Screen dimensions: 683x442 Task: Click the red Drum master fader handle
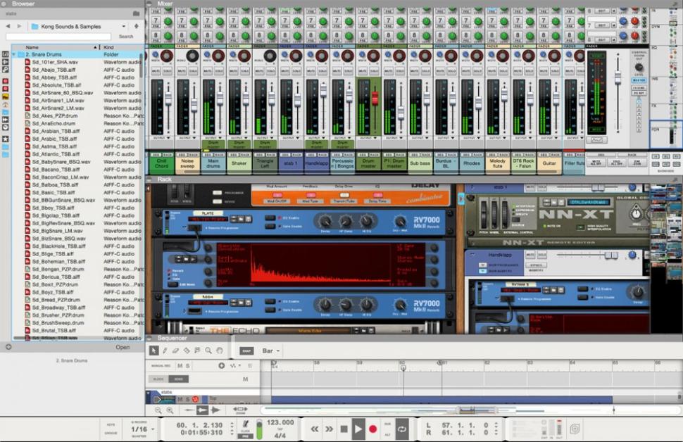[x=375, y=99]
